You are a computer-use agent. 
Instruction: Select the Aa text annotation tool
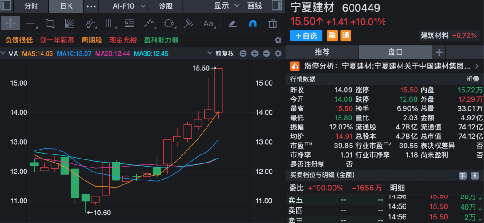[x=209, y=23]
